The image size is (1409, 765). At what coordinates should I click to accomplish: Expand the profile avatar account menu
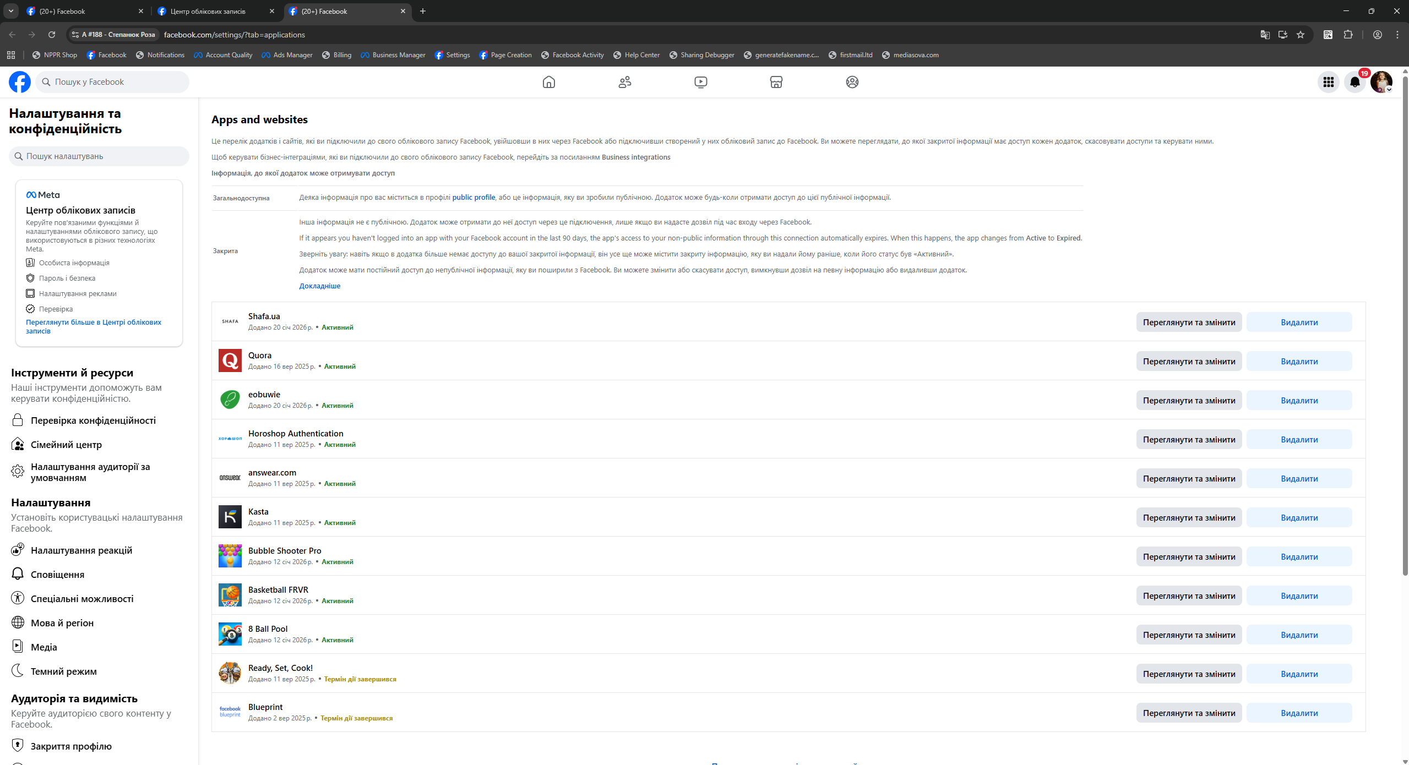pos(1381,82)
